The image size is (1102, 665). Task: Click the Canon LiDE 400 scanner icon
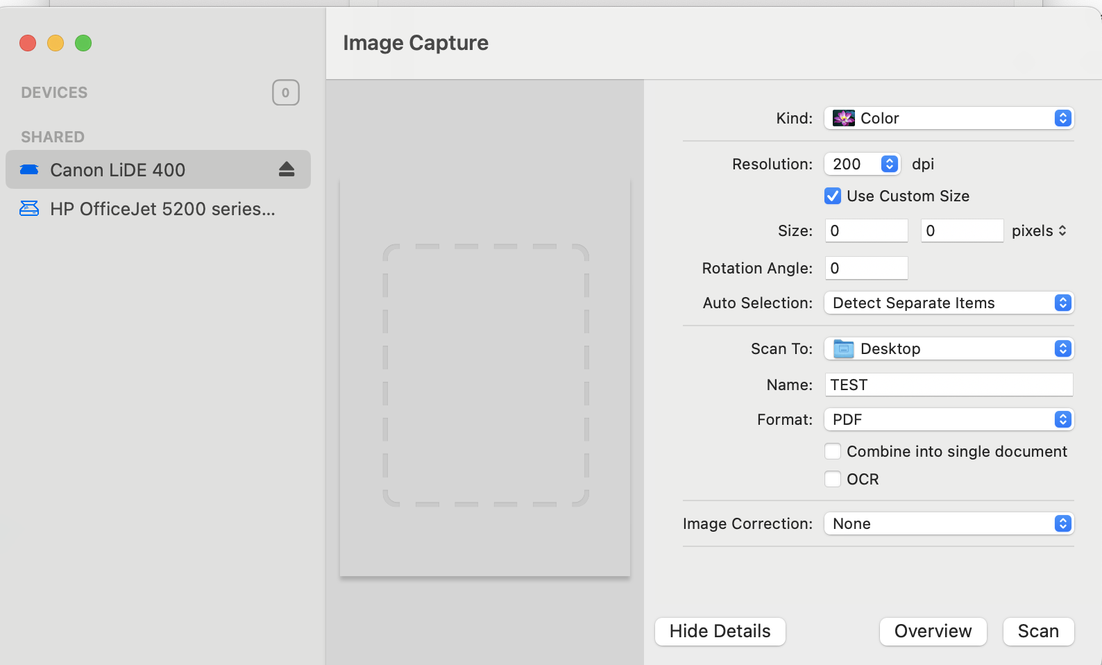(x=29, y=169)
